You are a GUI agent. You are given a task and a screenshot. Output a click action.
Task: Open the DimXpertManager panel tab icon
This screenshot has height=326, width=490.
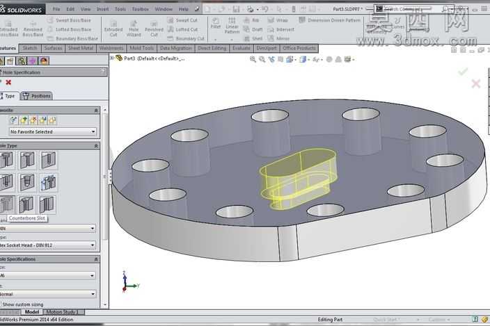pos(33,61)
